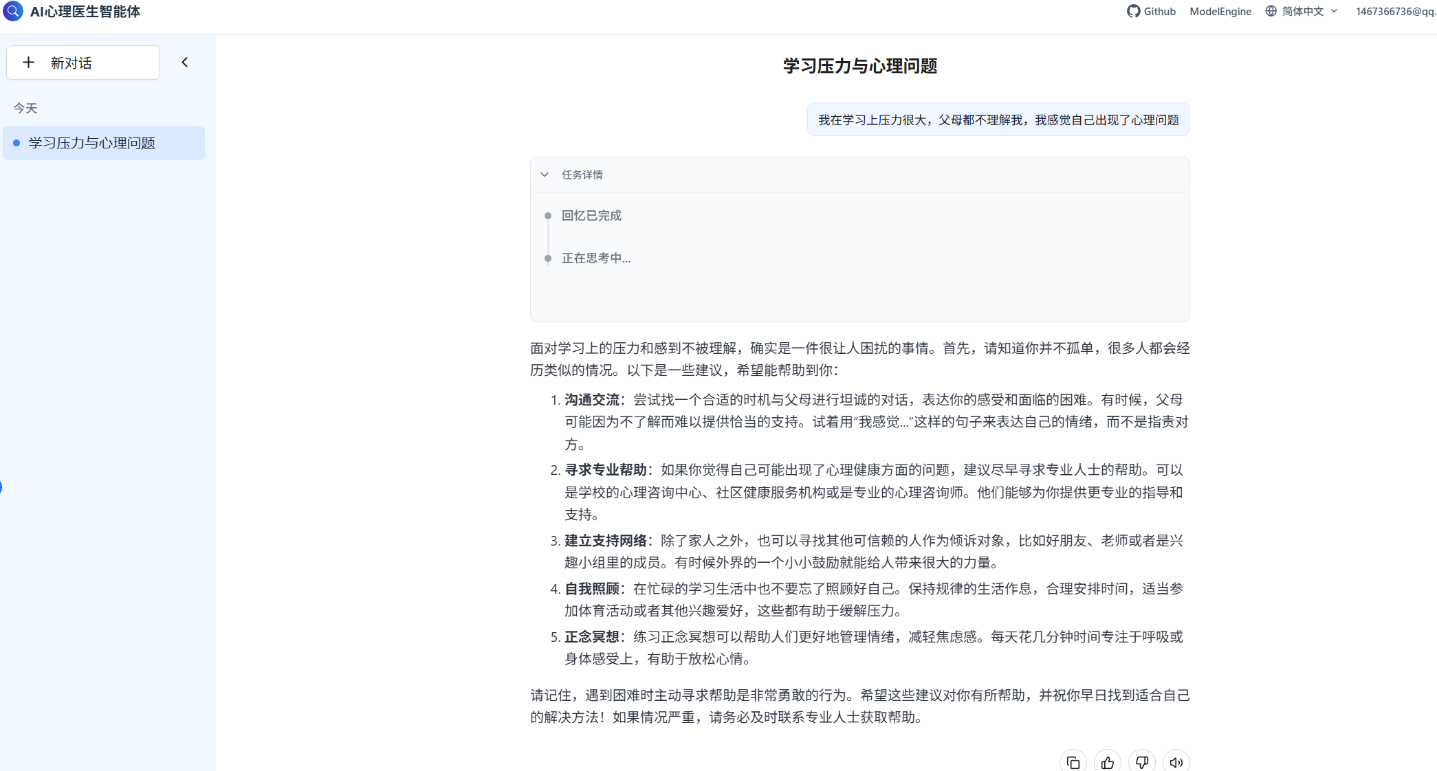
Task: Click the 回忆已完成 progress marker
Action: (591, 215)
